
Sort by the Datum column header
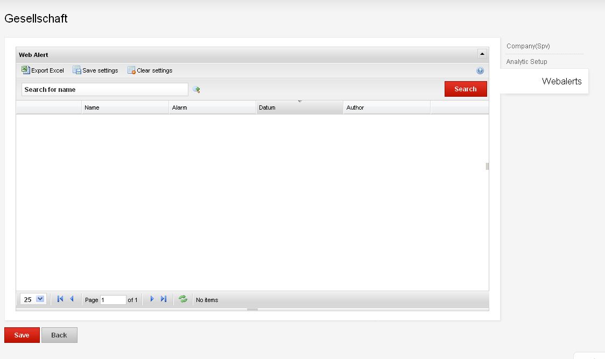pyautogui.click(x=299, y=107)
